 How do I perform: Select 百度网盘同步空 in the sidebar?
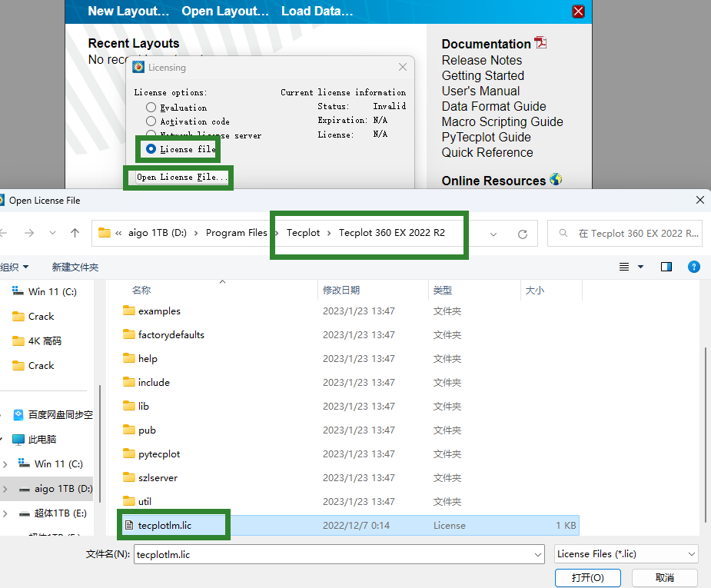tap(52, 415)
